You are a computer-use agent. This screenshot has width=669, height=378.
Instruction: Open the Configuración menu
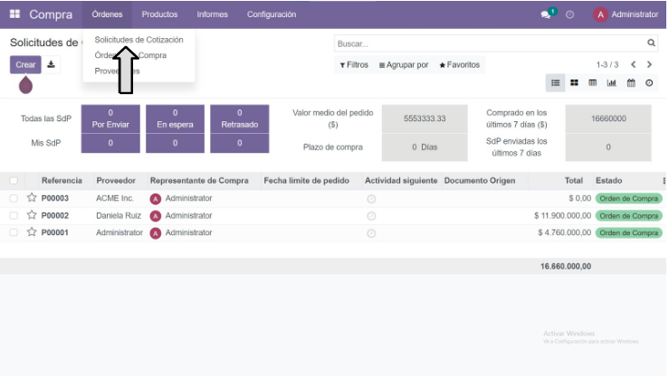pos(272,14)
